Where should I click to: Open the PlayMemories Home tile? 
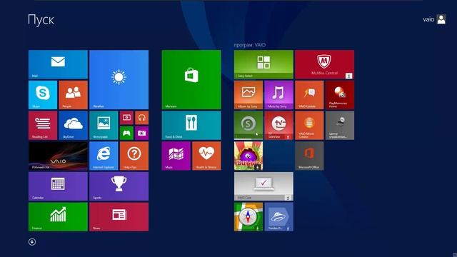coord(340,95)
